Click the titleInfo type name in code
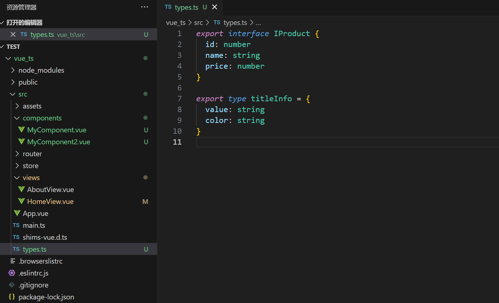Screen dimensions: 499x303 [x=271, y=99]
